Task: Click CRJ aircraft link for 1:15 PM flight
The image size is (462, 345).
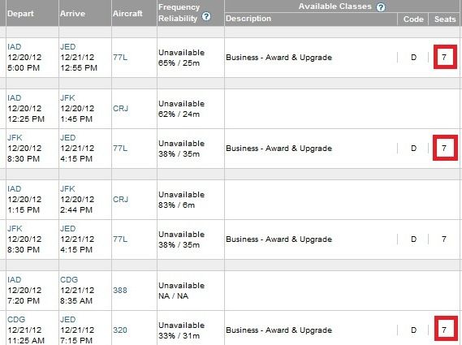Action: [x=120, y=200]
